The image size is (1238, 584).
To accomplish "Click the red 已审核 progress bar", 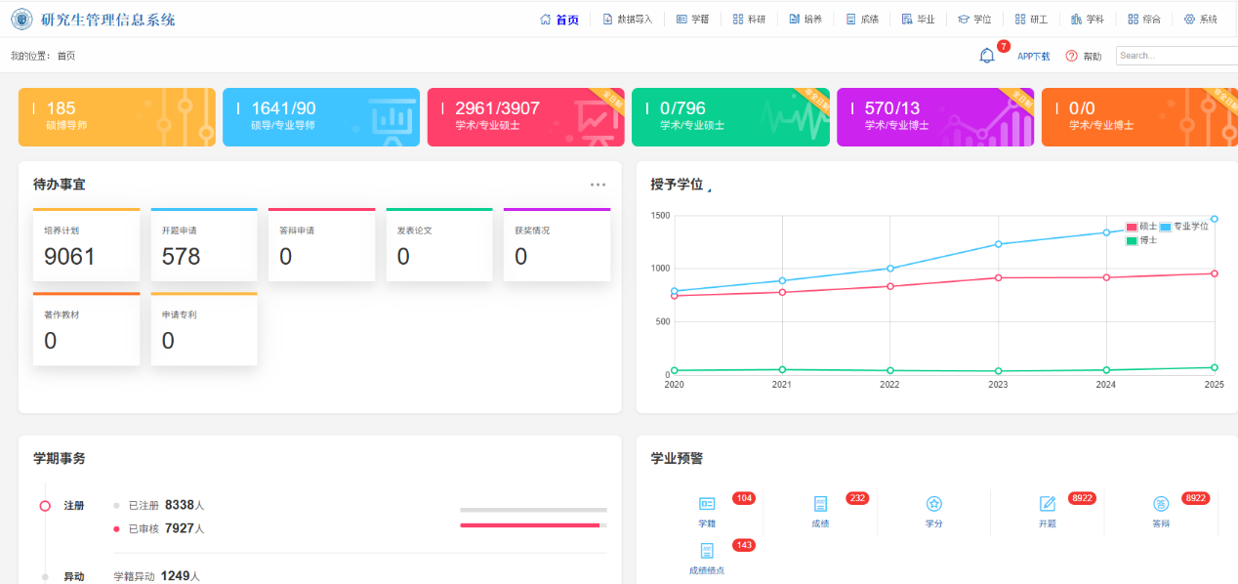I will pos(530,525).
